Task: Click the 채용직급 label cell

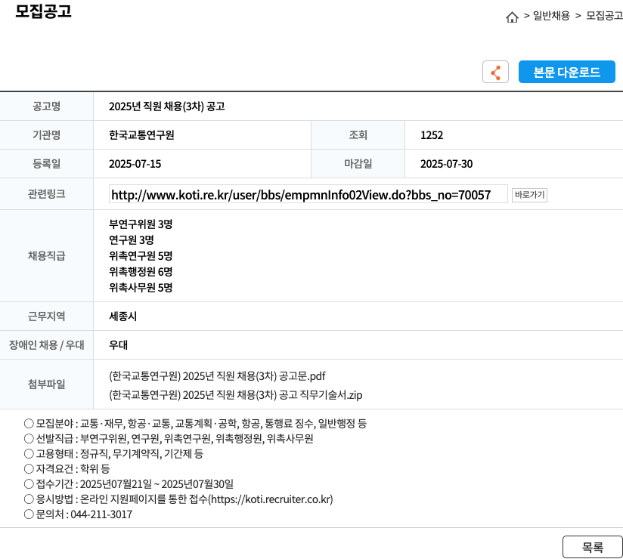Action: coord(46,255)
